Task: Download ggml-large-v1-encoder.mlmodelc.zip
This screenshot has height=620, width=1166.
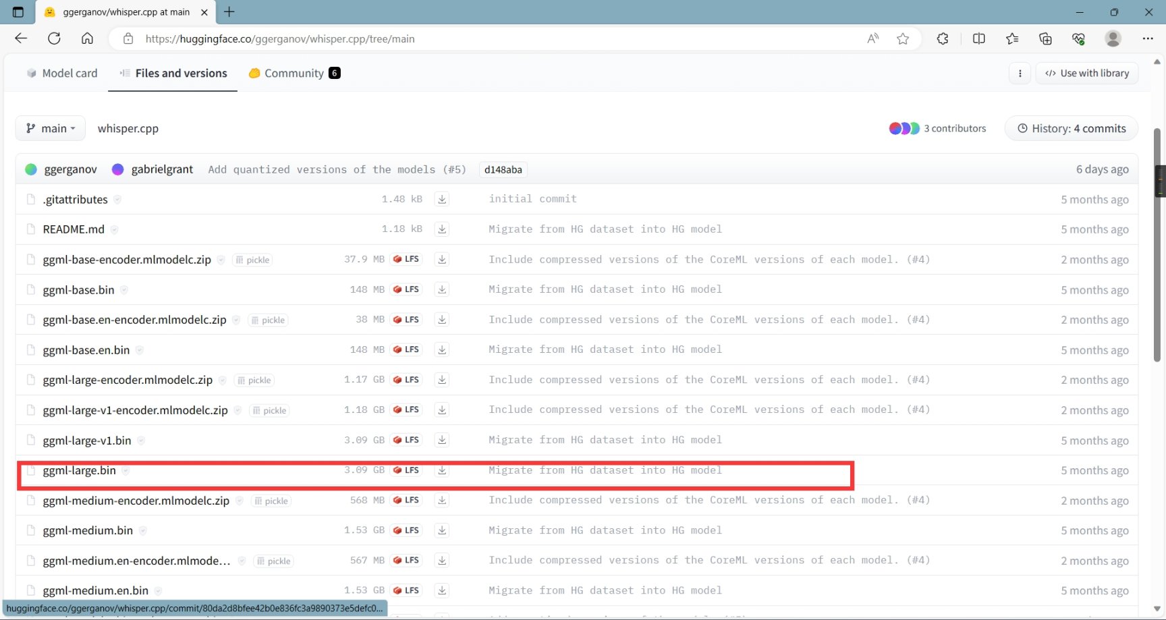Action: point(442,410)
